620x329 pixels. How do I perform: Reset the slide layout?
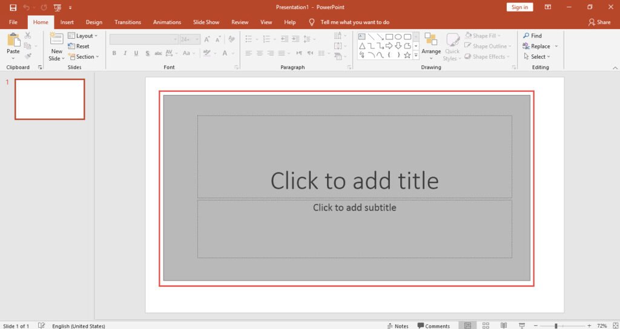tap(79, 46)
